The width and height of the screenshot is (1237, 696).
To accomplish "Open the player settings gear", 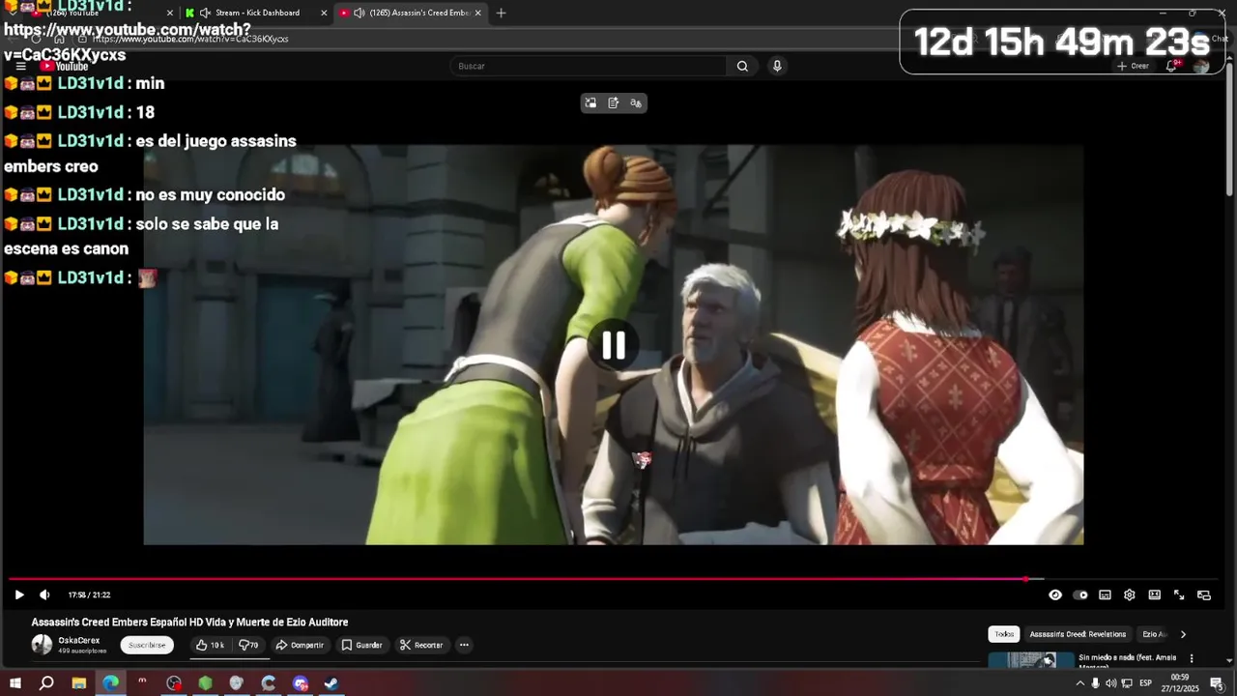I will pyautogui.click(x=1129, y=594).
